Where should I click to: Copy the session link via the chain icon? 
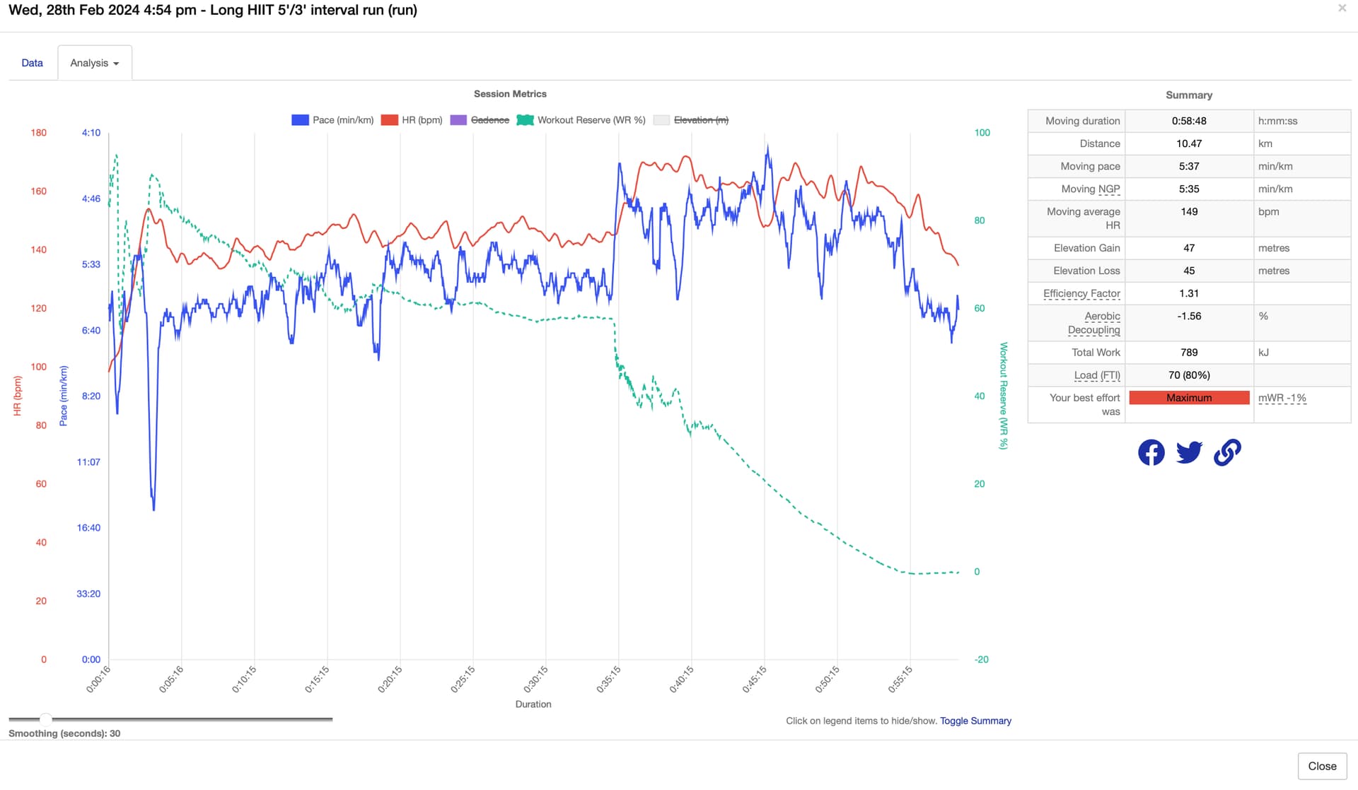(x=1227, y=452)
